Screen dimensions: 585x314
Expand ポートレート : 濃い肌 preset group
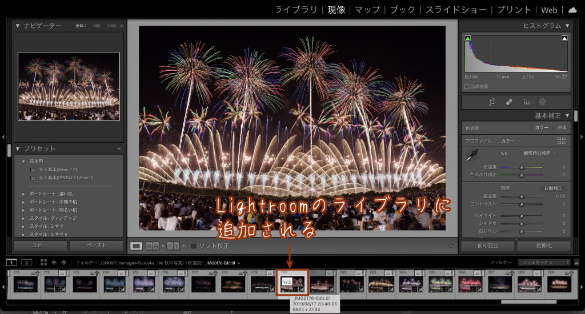(23, 194)
